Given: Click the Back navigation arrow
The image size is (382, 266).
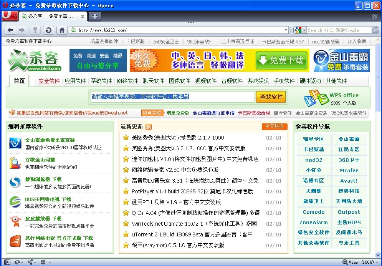Looking at the screenshot, I should 10,30.
